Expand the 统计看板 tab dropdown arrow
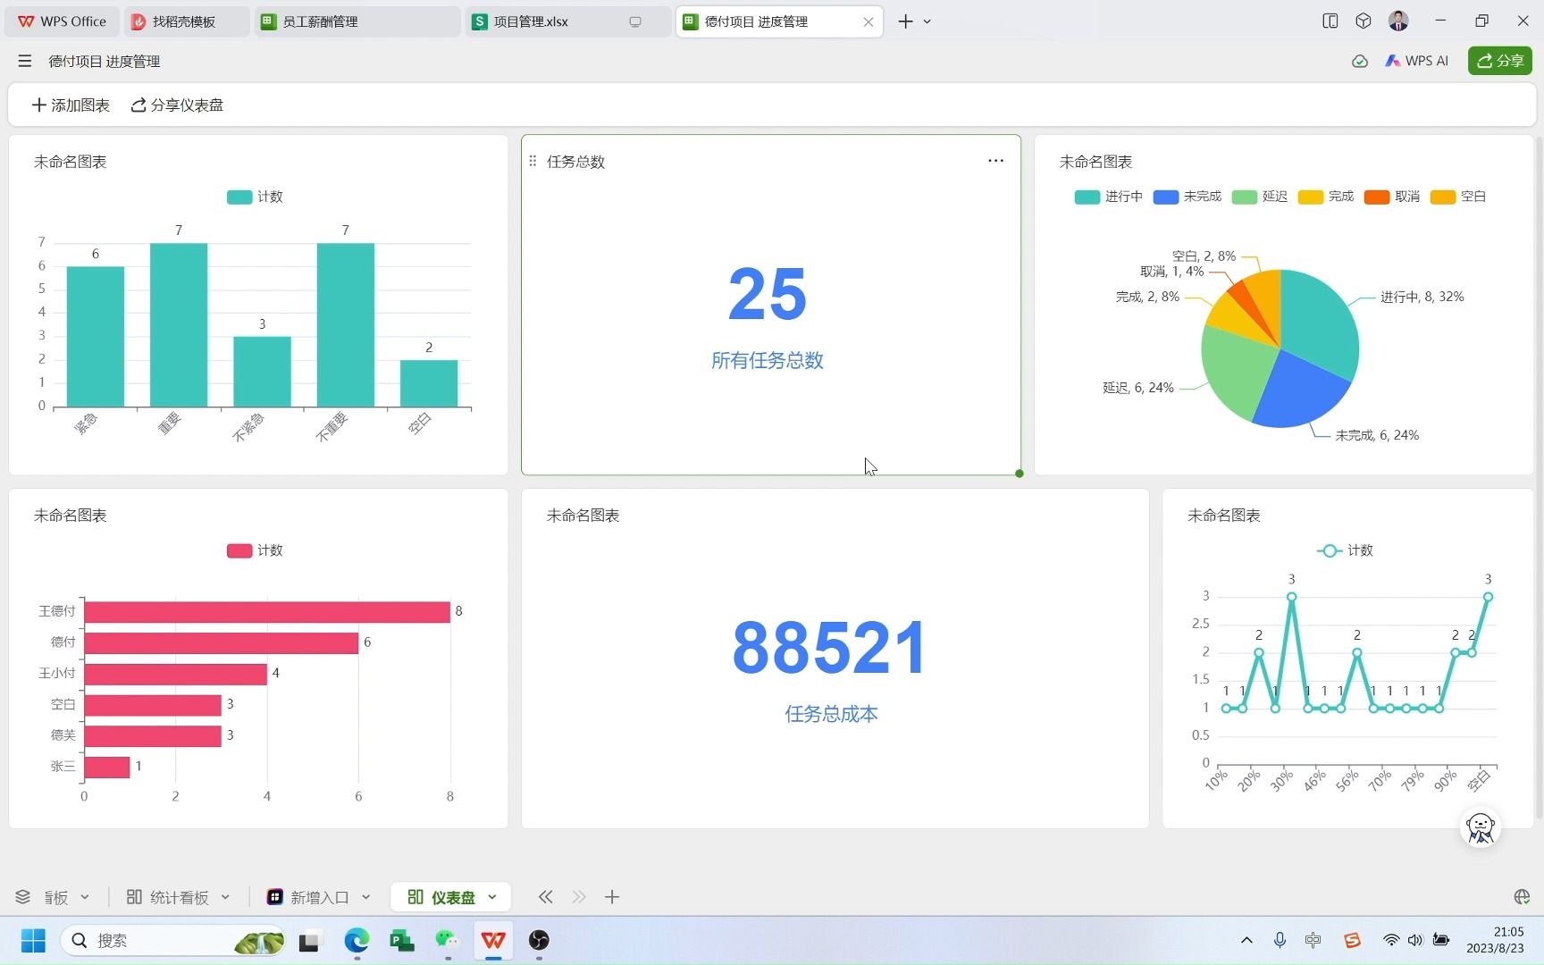The width and height of the screenshot is (1544, 965). click(x=225, y=897)
